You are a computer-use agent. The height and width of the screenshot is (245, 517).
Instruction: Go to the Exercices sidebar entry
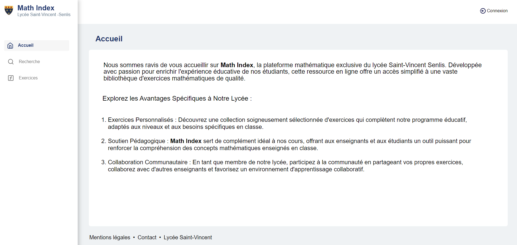point(28,78)
